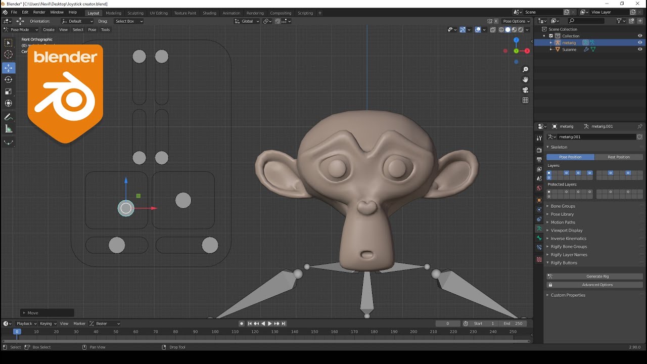This screenshot has height=364, width=647.
Task: Jump to the timeline end frame
Action: point(284,324)
